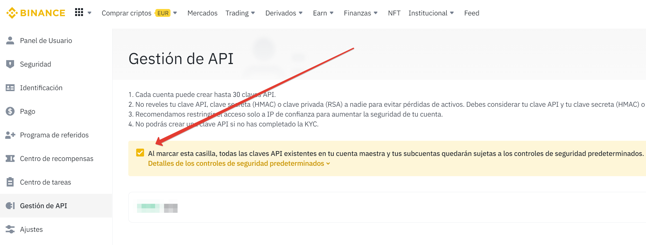Open the Institucional menu
Viewport: 646px width, 245px height.
[x=428, y=13]
